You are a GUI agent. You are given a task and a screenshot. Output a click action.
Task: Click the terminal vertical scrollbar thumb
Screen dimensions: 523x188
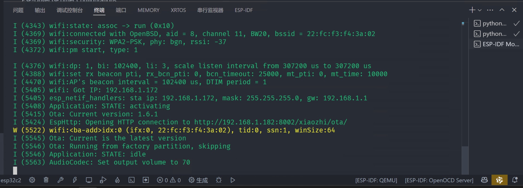point(465,160)
